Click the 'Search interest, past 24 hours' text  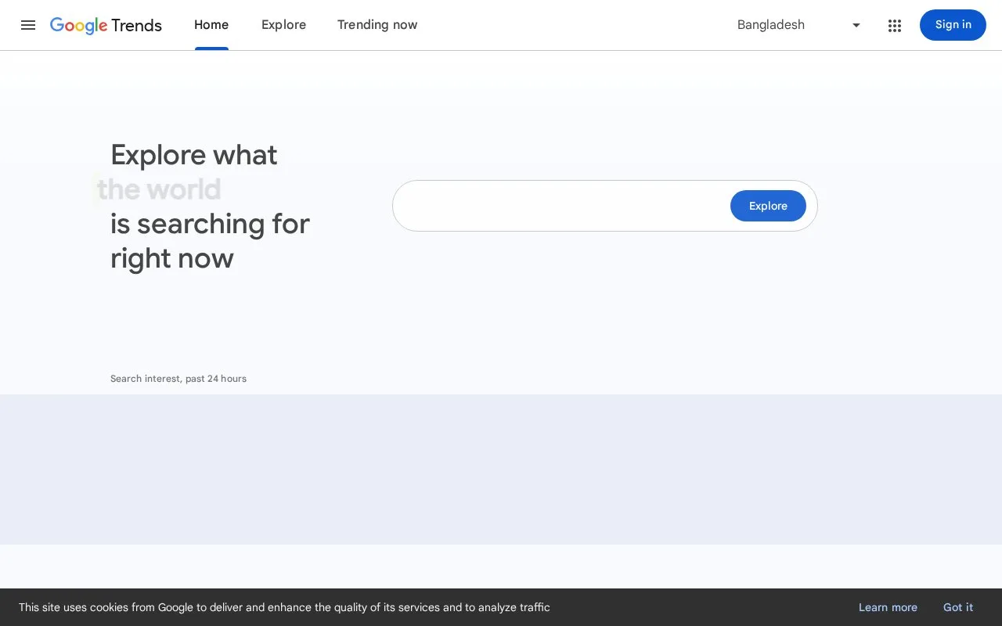(178, 379)
